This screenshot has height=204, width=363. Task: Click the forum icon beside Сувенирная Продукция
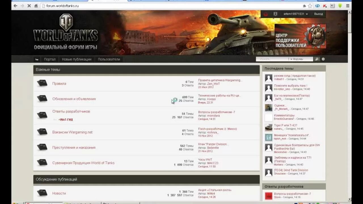point(42,162)
